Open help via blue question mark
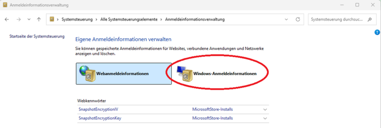Image resolution: width=381 pixels, height=128 pixels. (377, 32)
